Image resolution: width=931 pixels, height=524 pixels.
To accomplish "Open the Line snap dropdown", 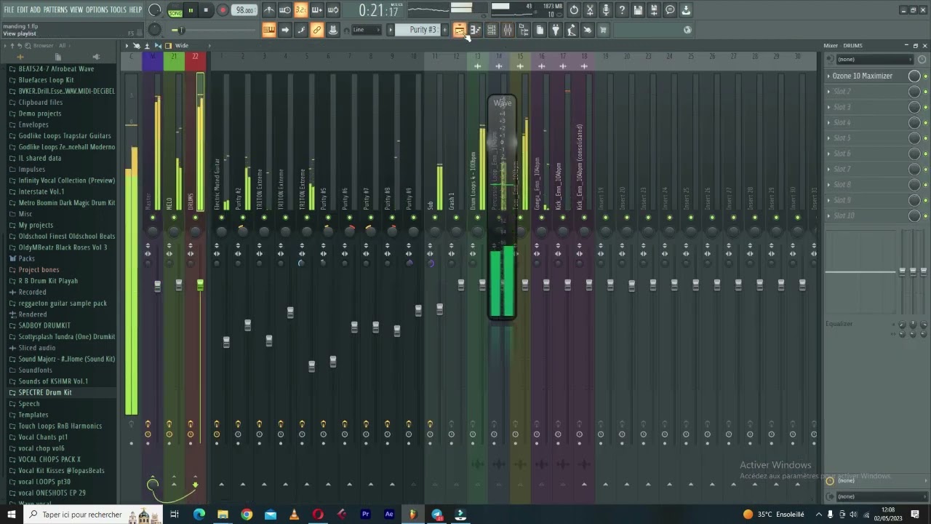I will (367, 30).
